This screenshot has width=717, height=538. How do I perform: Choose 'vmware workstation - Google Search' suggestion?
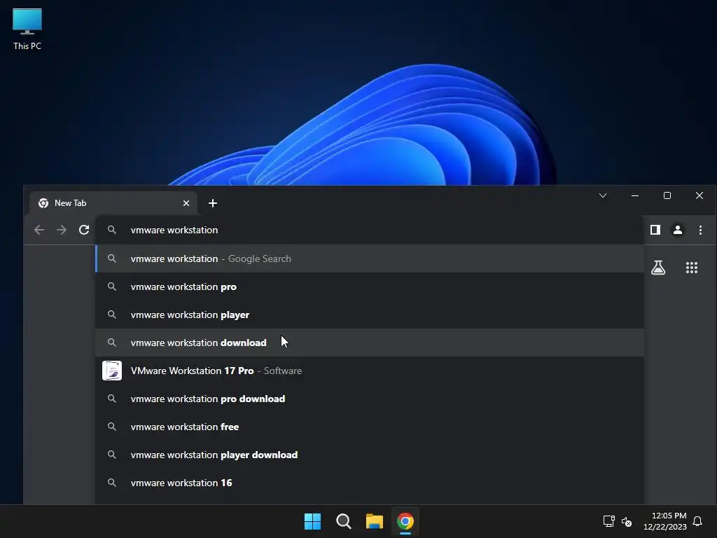pyautogui.click(x=370, y=258)
